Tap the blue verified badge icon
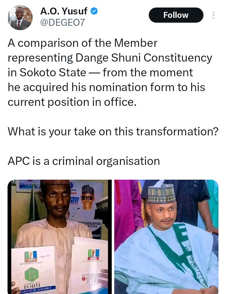Image resolution: width=226 pixels, height=294 pixels. click(x=94, y=12)
